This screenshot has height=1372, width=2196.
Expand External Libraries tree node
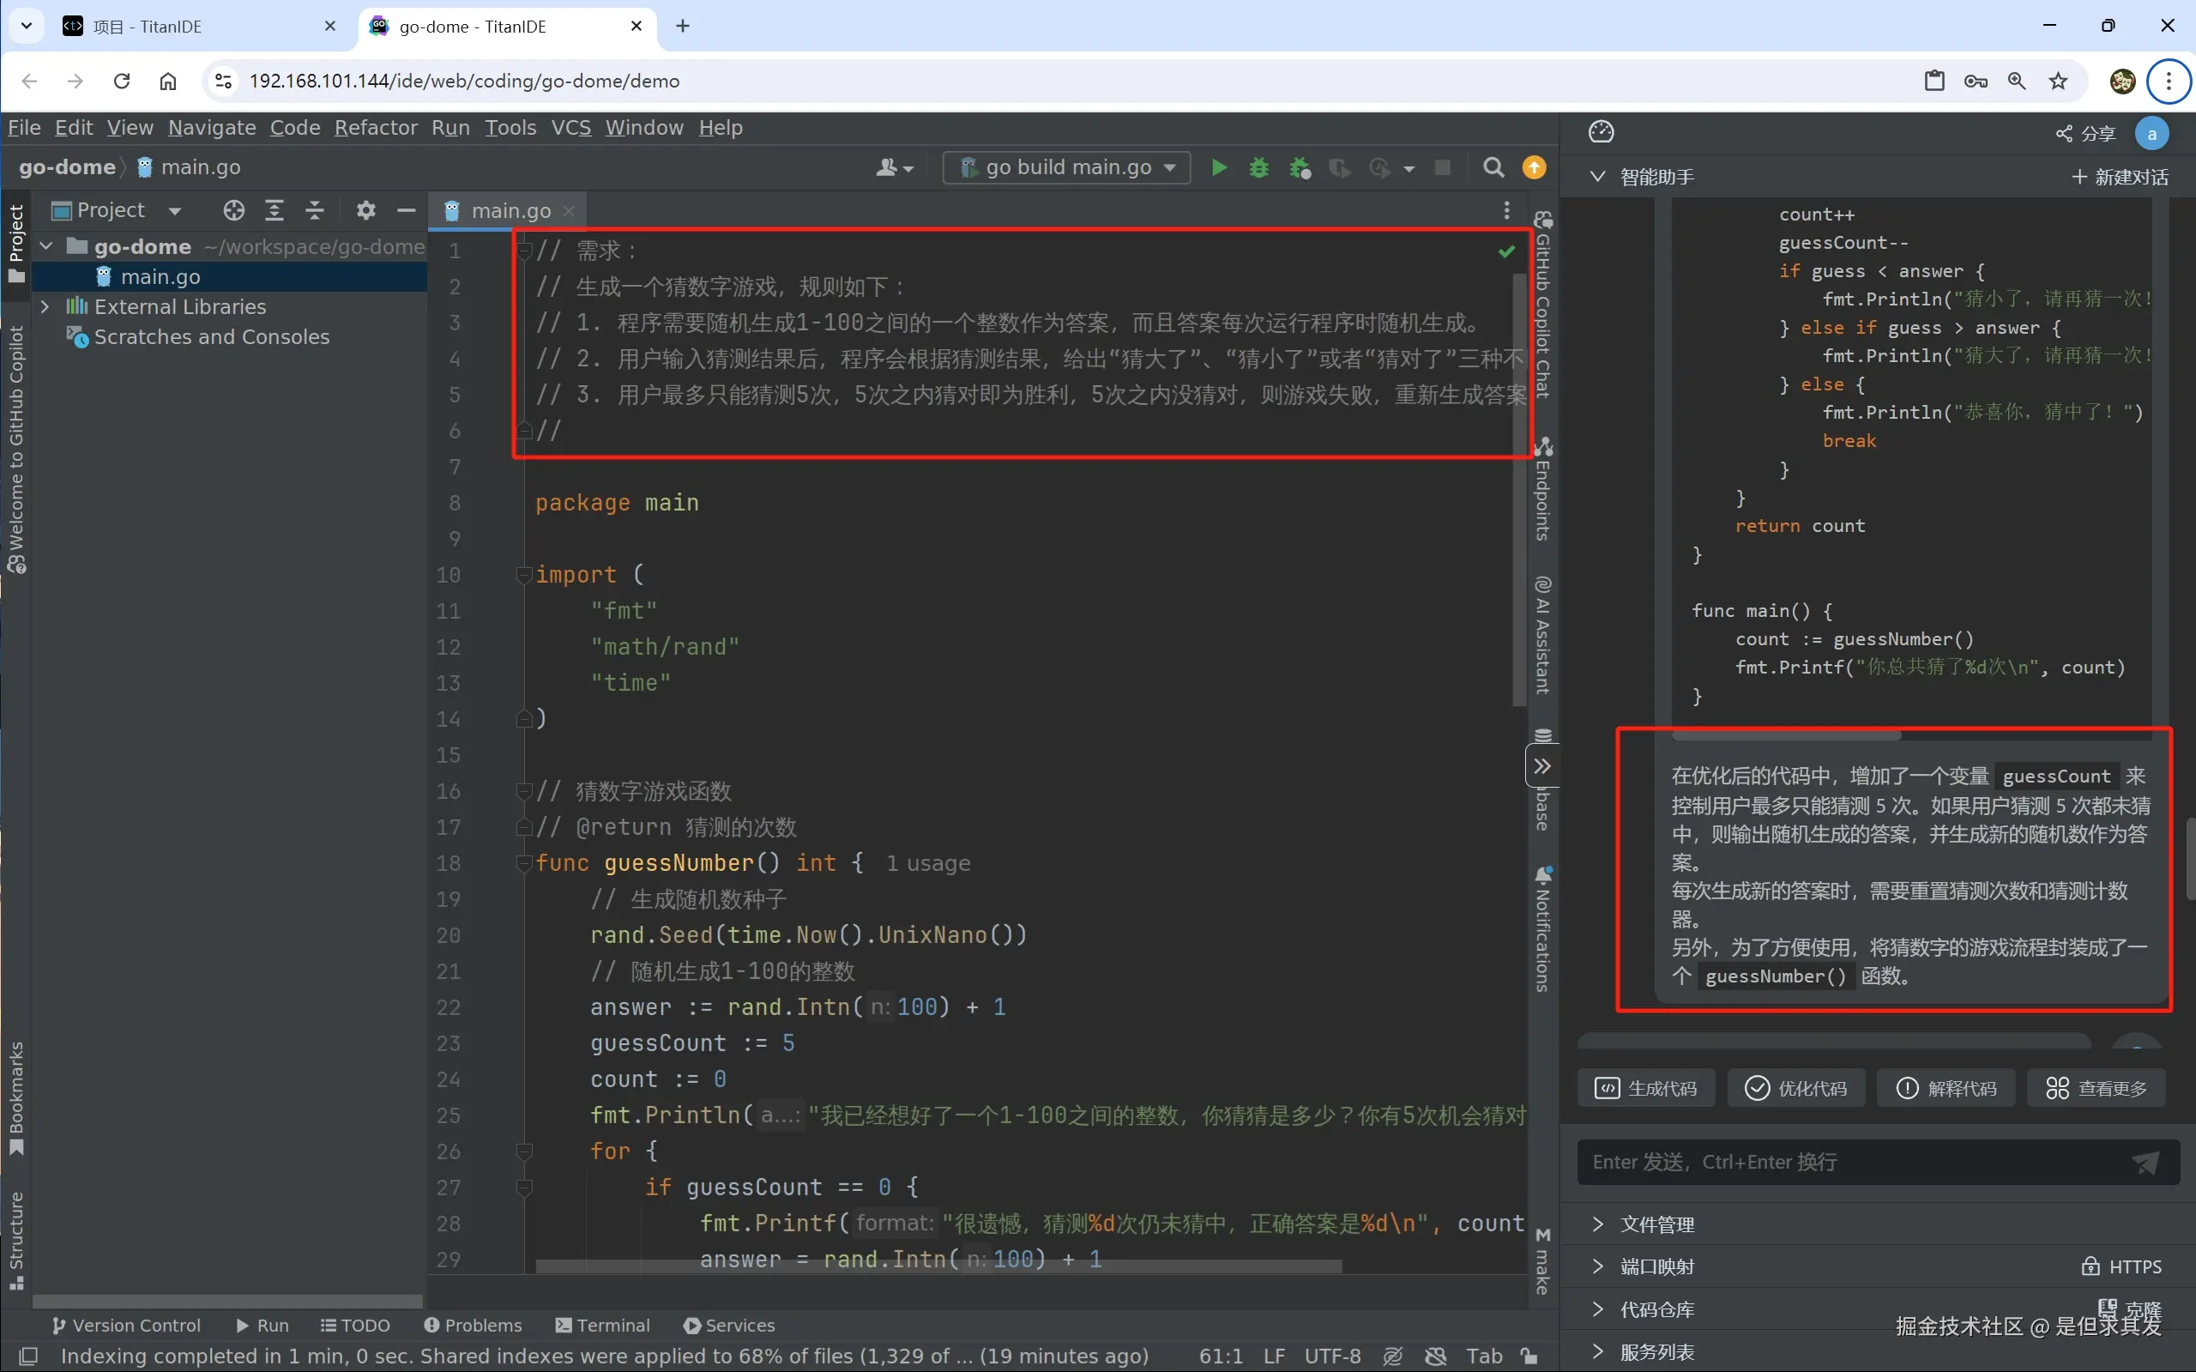(x=45, y=306)
